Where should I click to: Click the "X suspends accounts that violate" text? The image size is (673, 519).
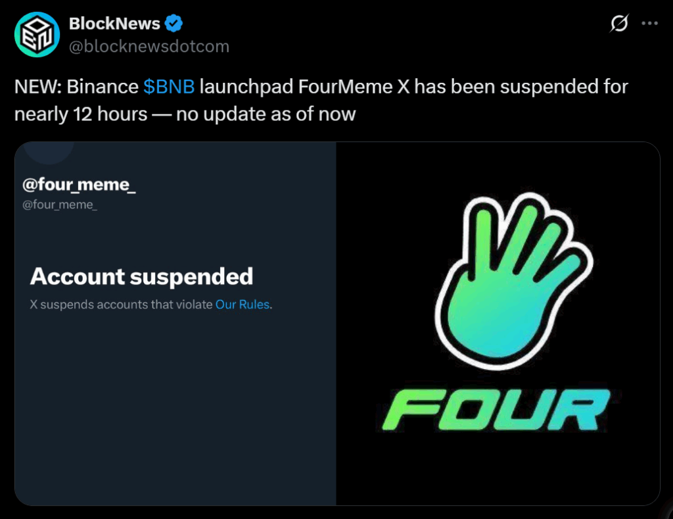(x=122, y=305)
